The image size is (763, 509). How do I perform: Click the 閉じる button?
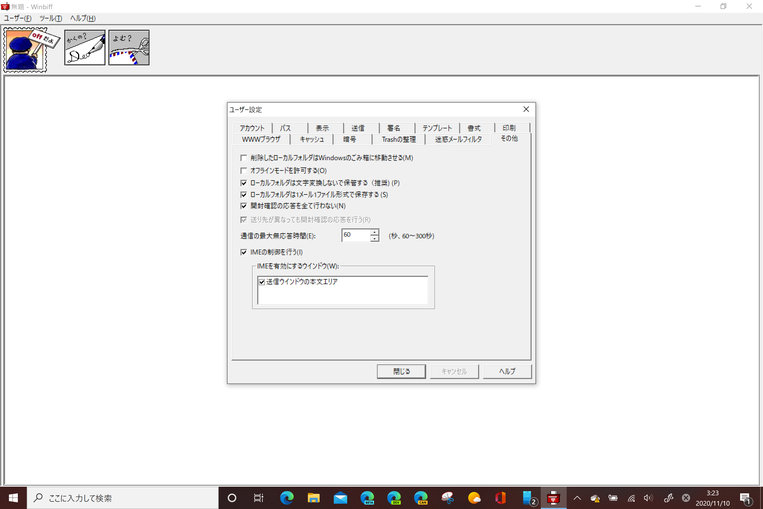402,371
